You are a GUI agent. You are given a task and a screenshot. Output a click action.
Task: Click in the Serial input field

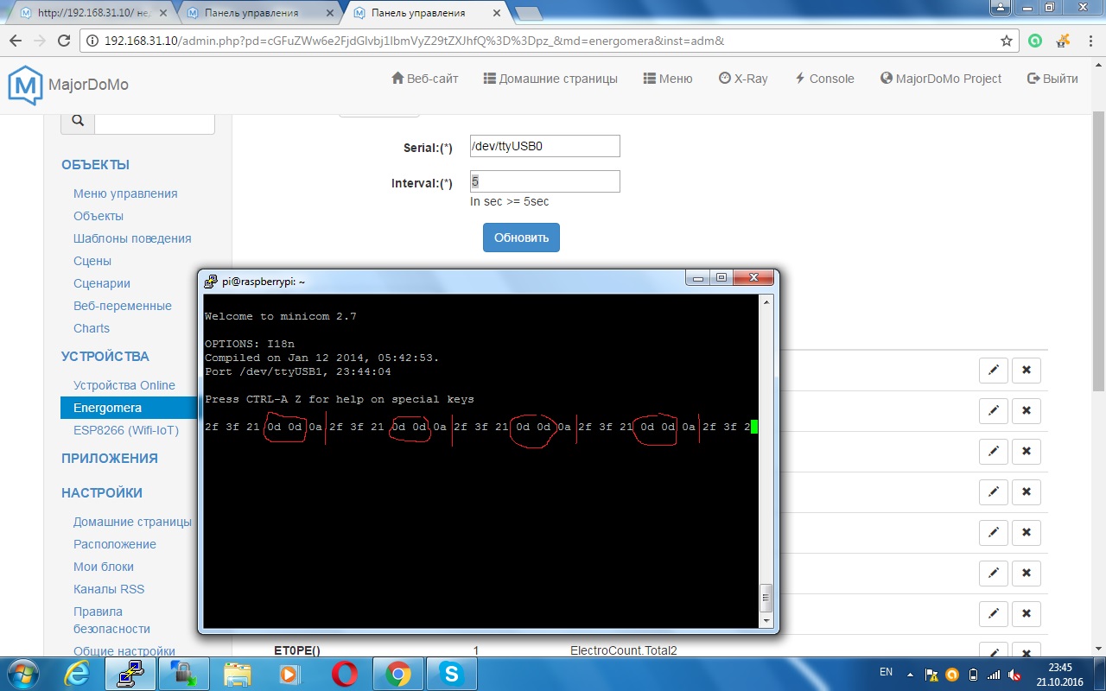[544, 146]
